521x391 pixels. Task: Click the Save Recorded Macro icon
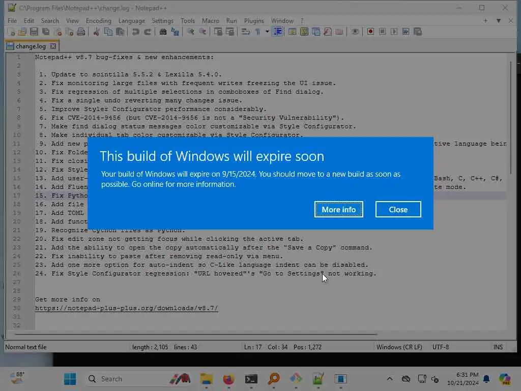(418, 32)
